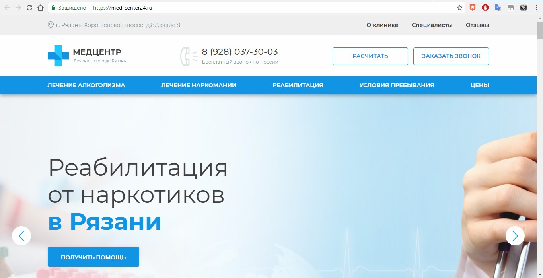Open the gray two-circles extension icon
The width and height of the screenshot is (543, 278).
pyautogui.click(x=511, y=8)
